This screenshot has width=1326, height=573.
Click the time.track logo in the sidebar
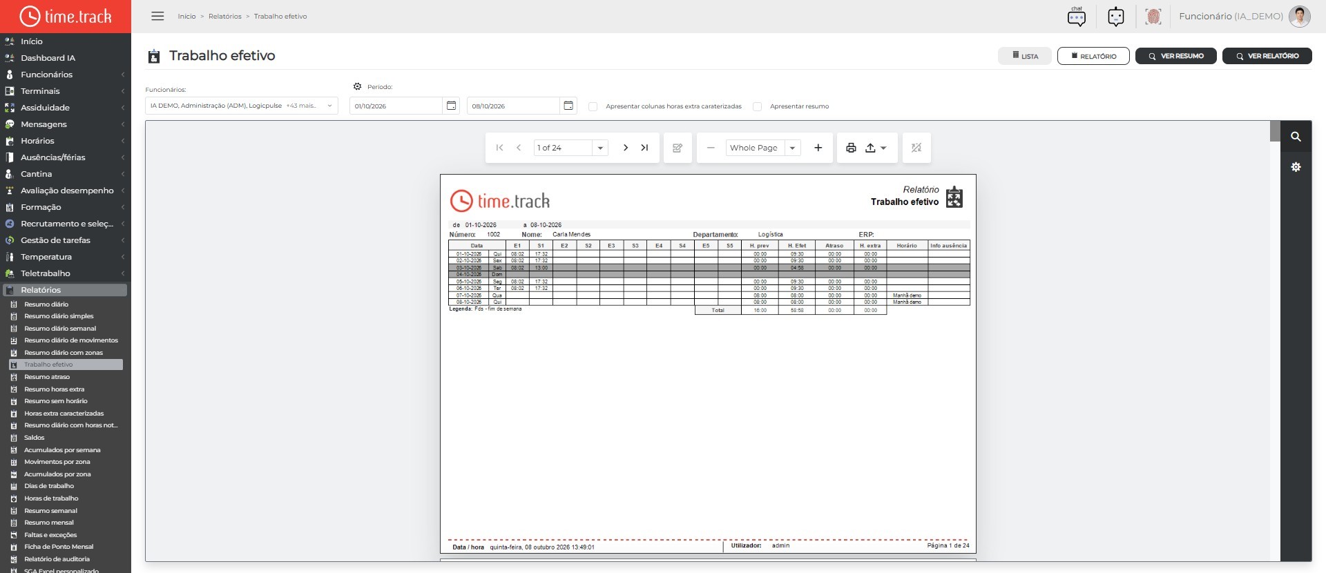[66, 16]
